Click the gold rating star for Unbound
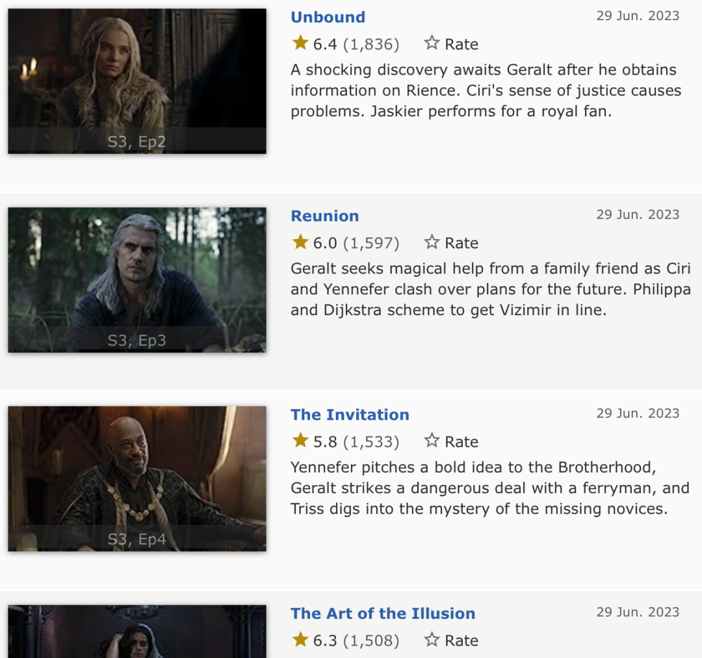702x658 pixels. point(300,43)
